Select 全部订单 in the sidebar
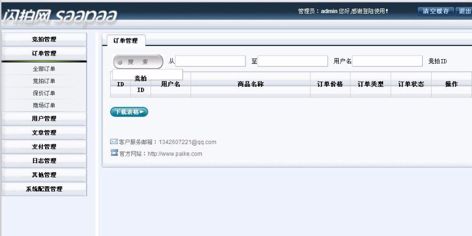 pos(44,69)
